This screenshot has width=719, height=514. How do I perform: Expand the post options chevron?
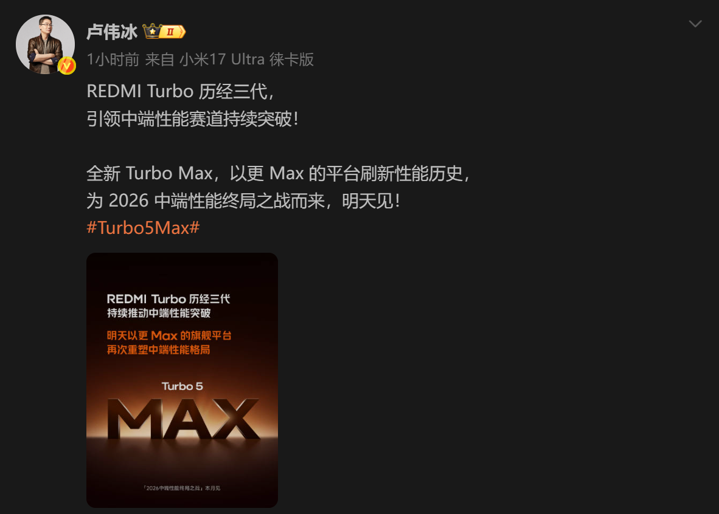click(x=695, y=24)
